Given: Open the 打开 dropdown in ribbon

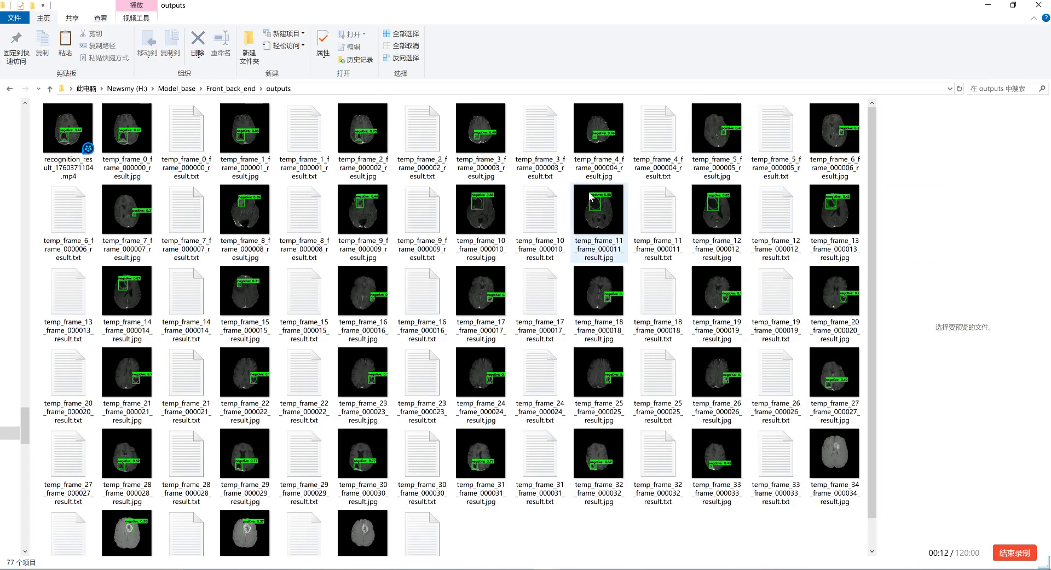Looking at the screenshot, I should click(351, 34).
